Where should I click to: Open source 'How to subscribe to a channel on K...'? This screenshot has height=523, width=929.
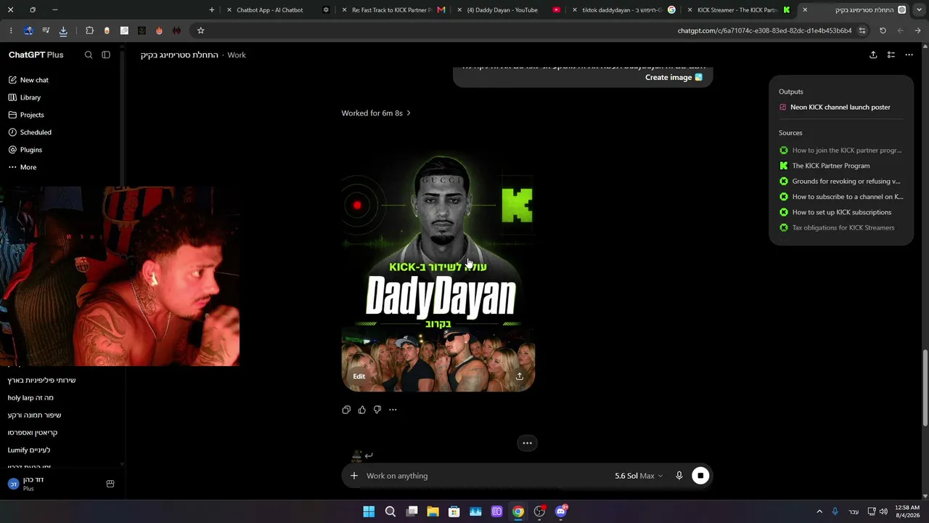pyautogui.click(x=840, y=197)
